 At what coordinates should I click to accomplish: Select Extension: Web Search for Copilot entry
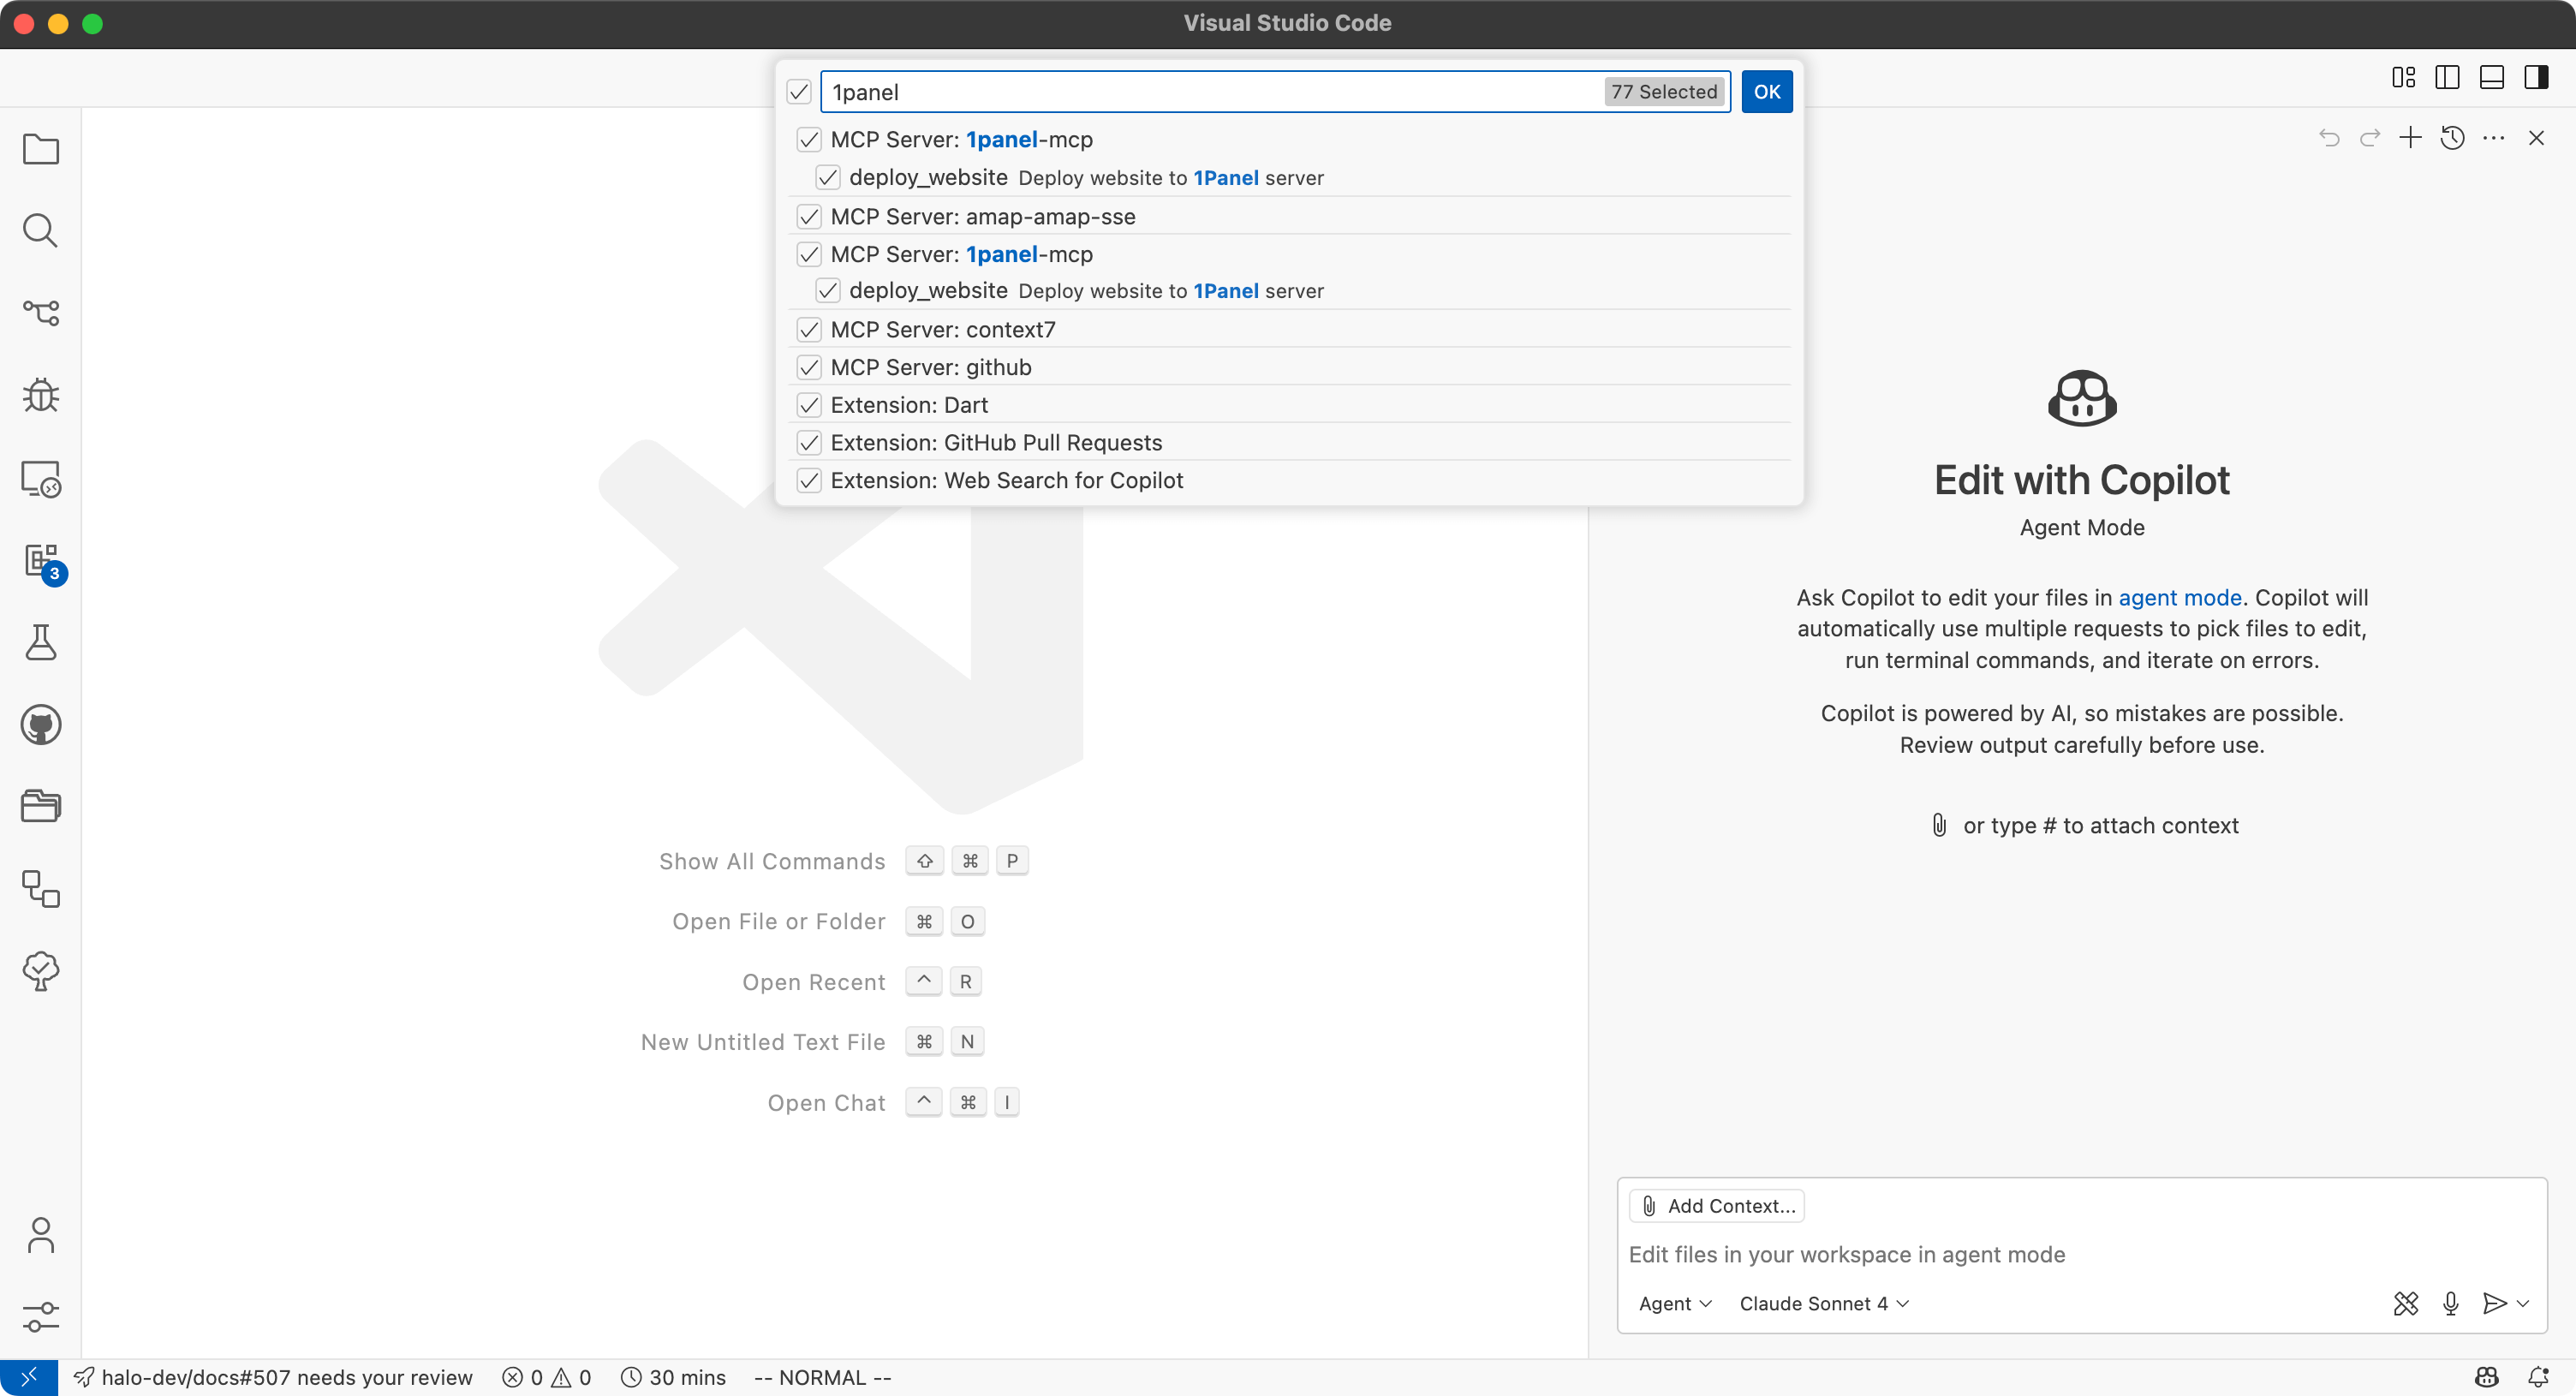point(1006,481)
